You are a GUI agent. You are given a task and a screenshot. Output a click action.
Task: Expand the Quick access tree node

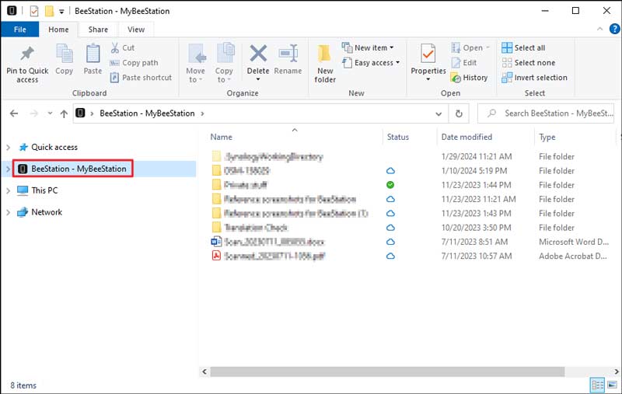[x=8, y=148]
